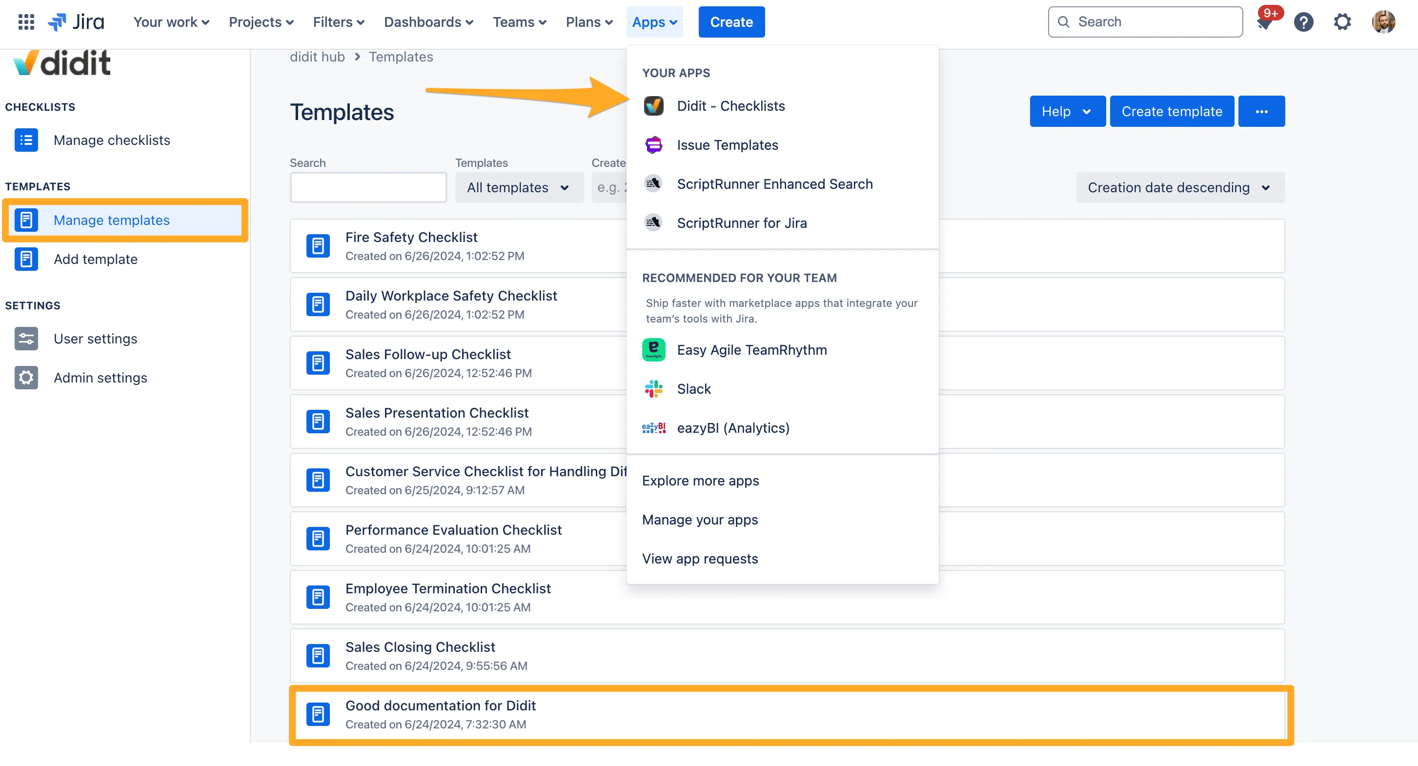1418x766 pixels.
Task: Select Issue Templates from apps menu
Action: 727,145
